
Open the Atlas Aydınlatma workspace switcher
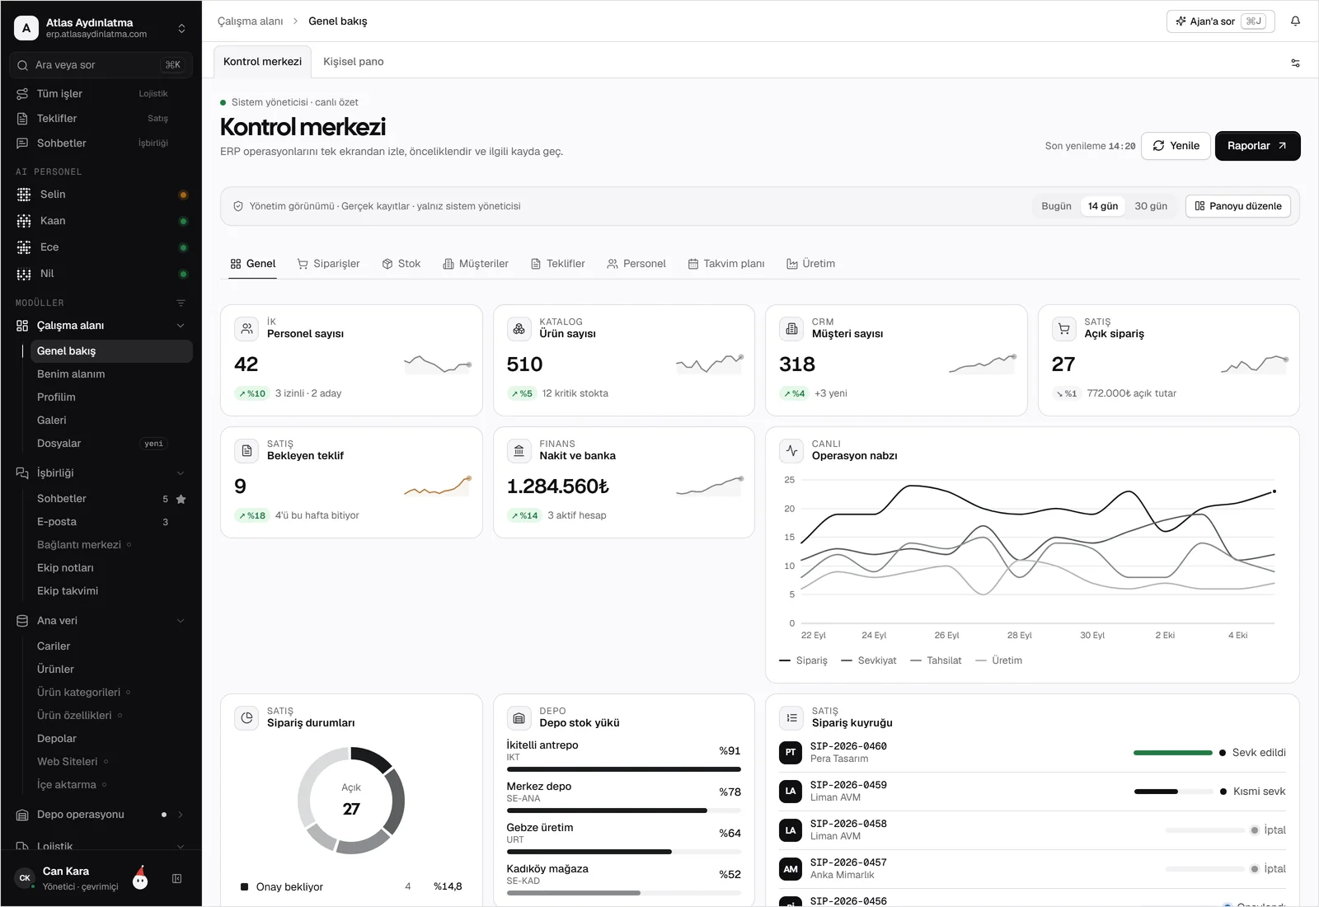pyautogui.click(x=101, y=28)
